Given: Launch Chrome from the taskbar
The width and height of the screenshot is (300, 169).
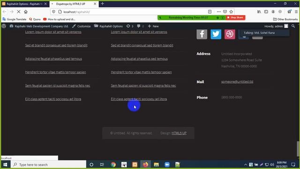Looking at the screenshot, I should [x=113, y=165].
